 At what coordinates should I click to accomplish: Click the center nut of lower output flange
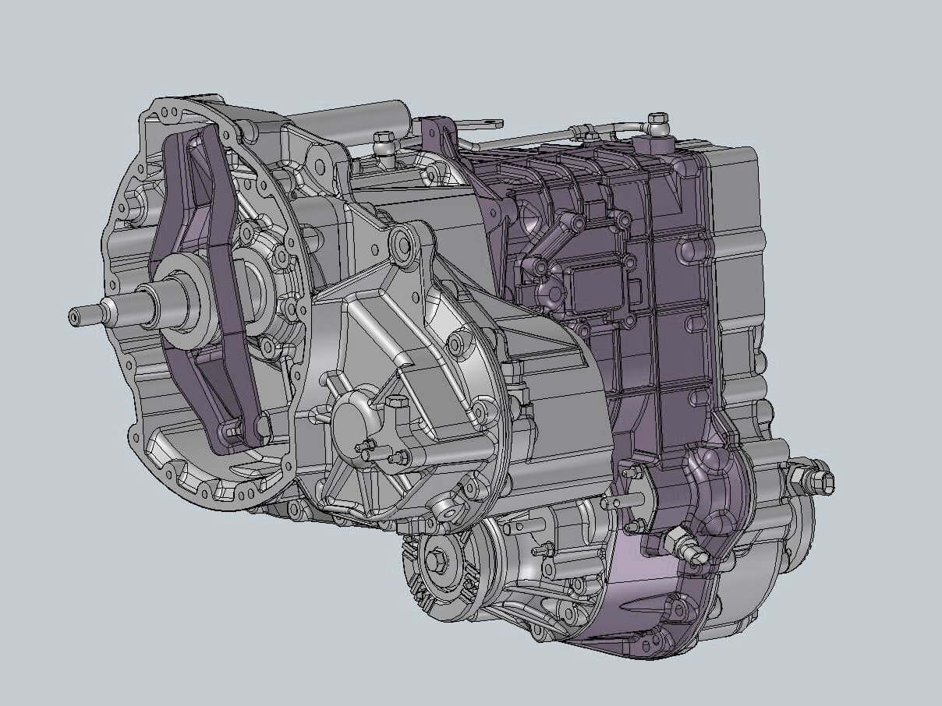434,559
